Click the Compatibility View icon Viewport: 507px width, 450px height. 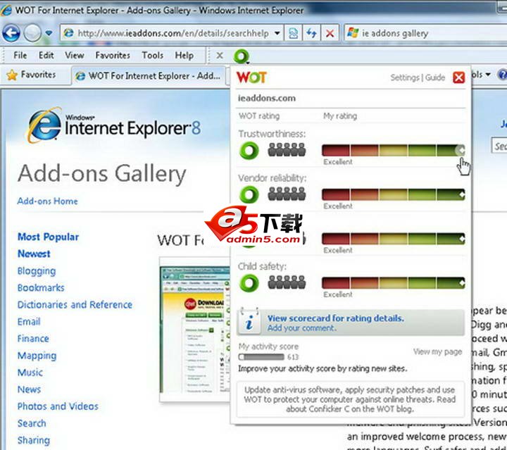(293, 33)
